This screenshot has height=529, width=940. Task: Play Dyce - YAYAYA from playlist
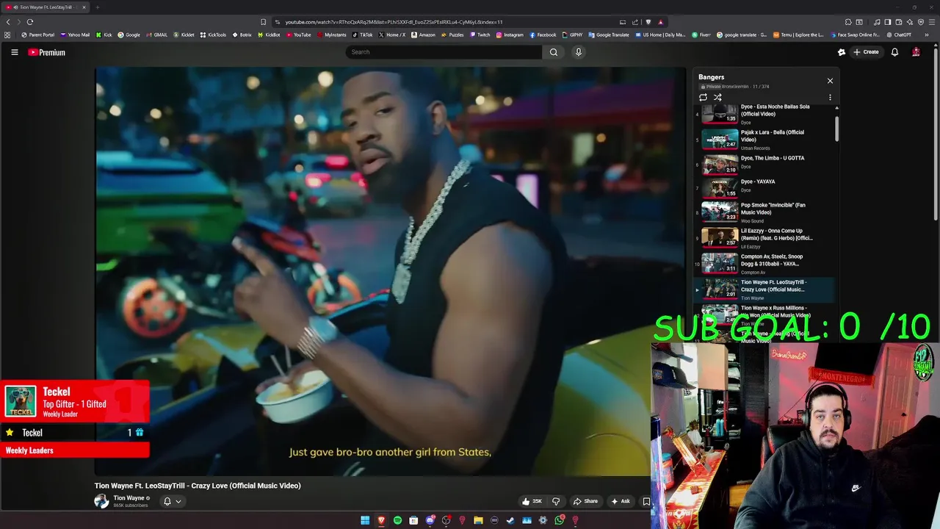(x=764, y=187)
